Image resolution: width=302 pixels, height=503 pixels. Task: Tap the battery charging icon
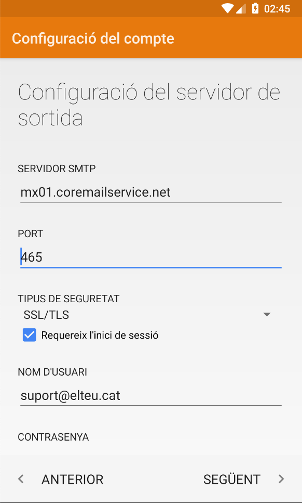pyautogui.click(x=255, y=8)
